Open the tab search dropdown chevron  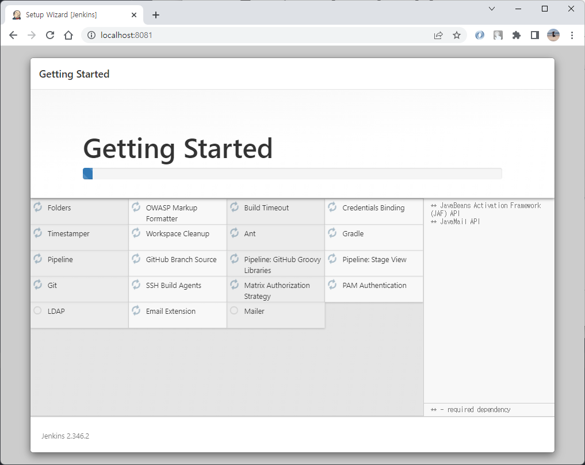coord(492,9)
